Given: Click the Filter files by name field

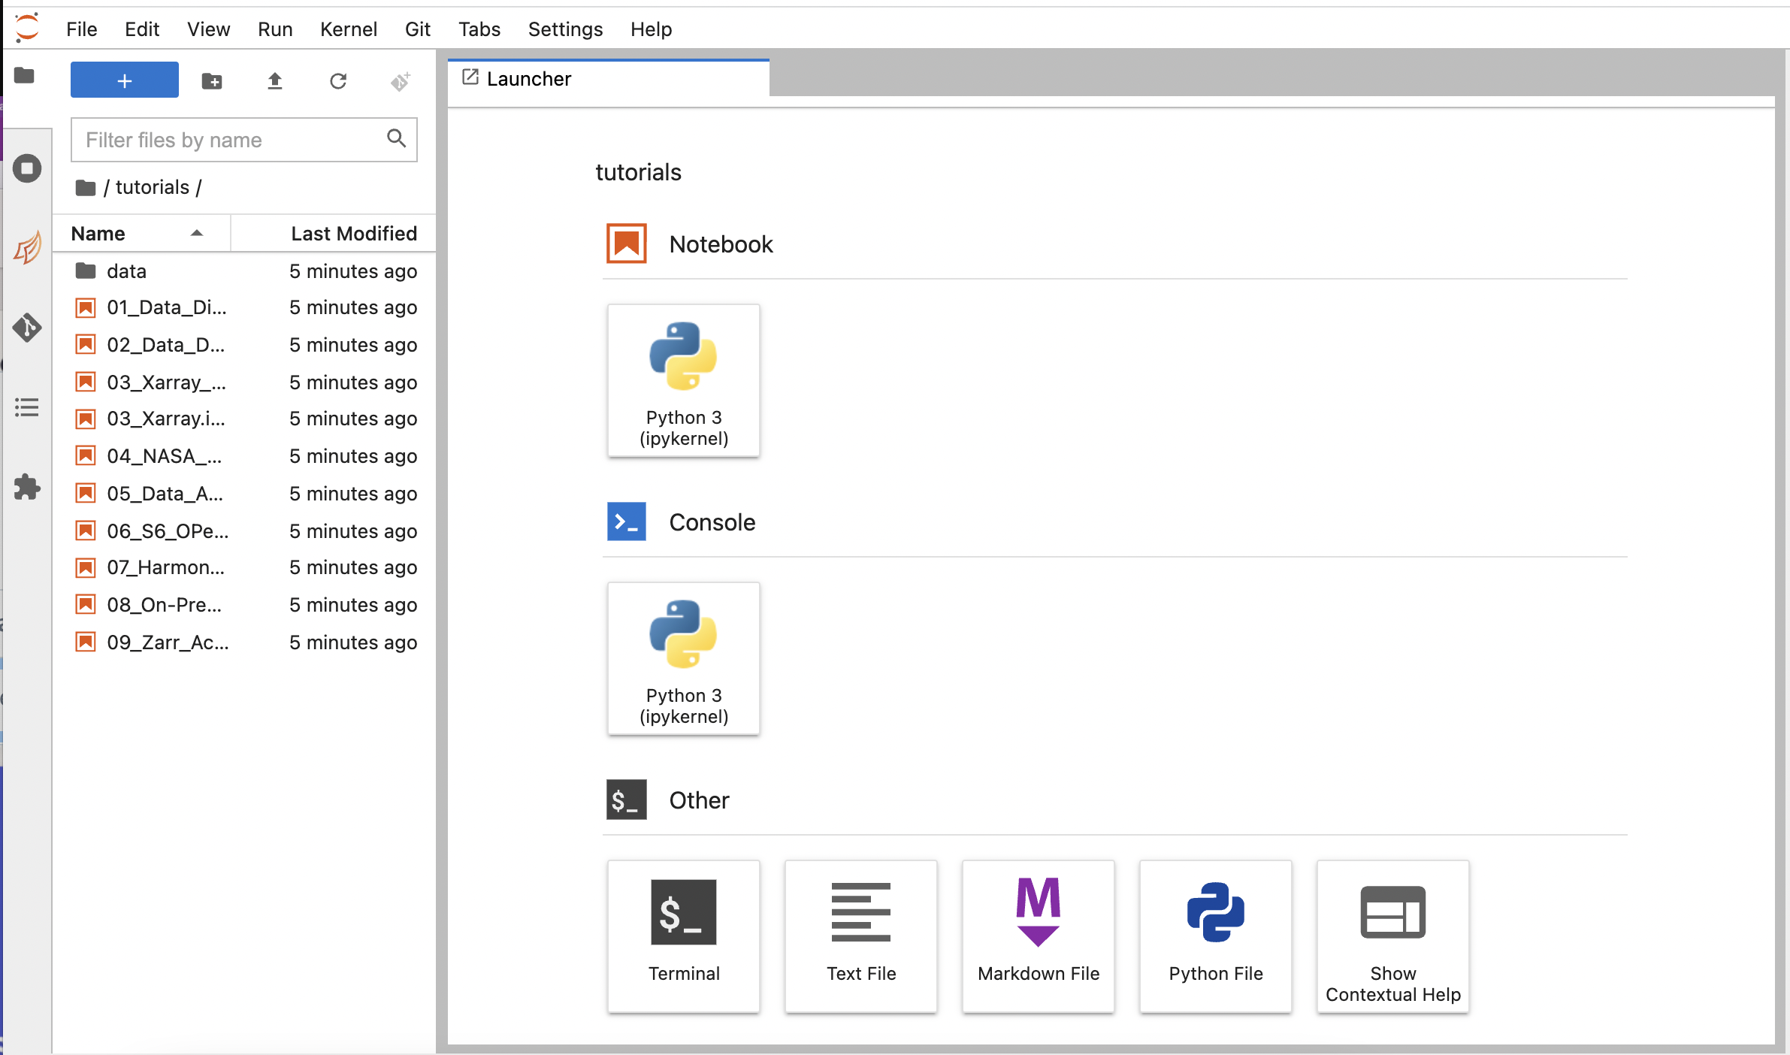Looking at the screenshot, I should click(233, 140).
